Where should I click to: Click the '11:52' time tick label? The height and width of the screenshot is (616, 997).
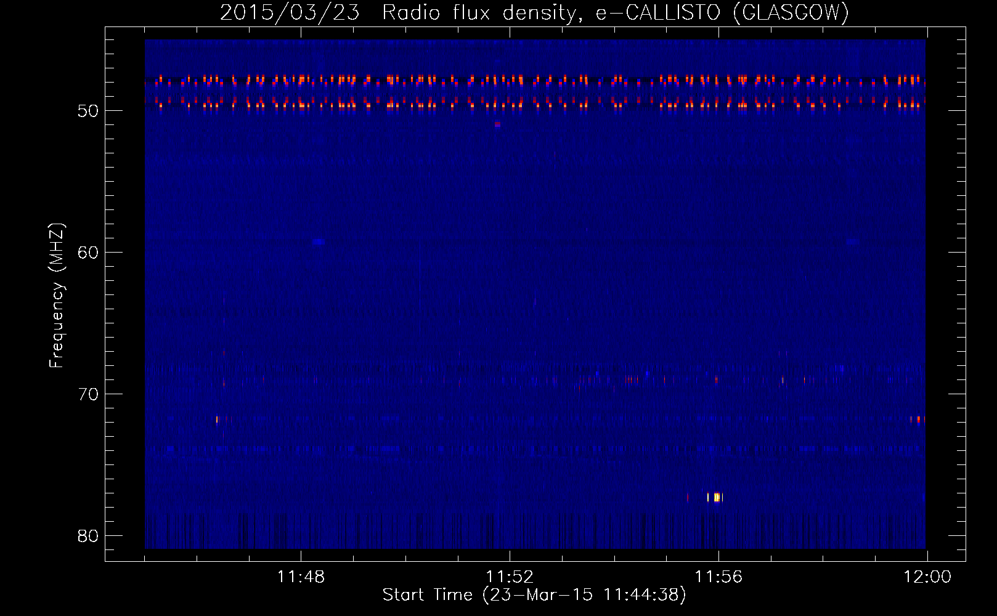(x=510, y=577)
